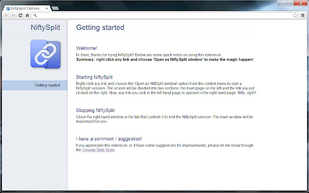Open the Chrome Web Store link
Screen dimensions: 309x193
point(98,150)
